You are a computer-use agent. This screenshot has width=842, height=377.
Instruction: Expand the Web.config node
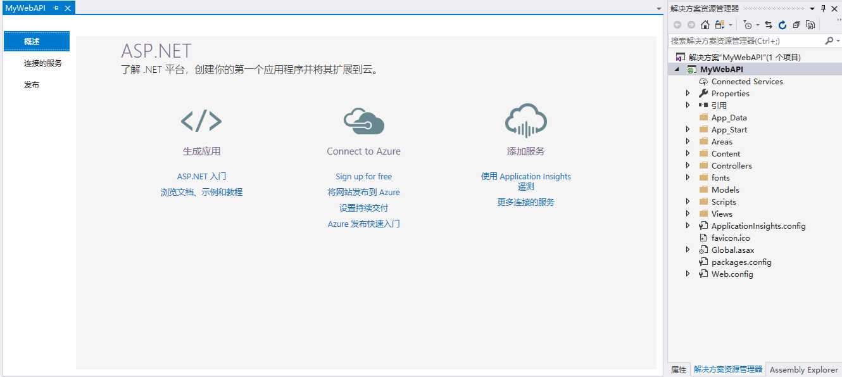tap(688, 274)
